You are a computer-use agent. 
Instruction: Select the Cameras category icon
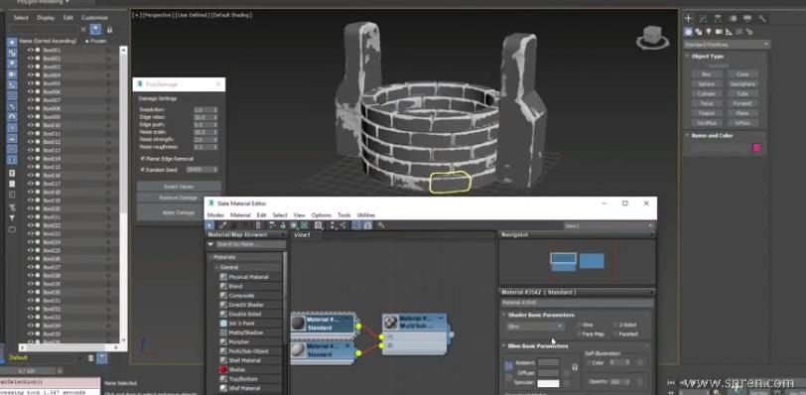(x=719, y=32)
